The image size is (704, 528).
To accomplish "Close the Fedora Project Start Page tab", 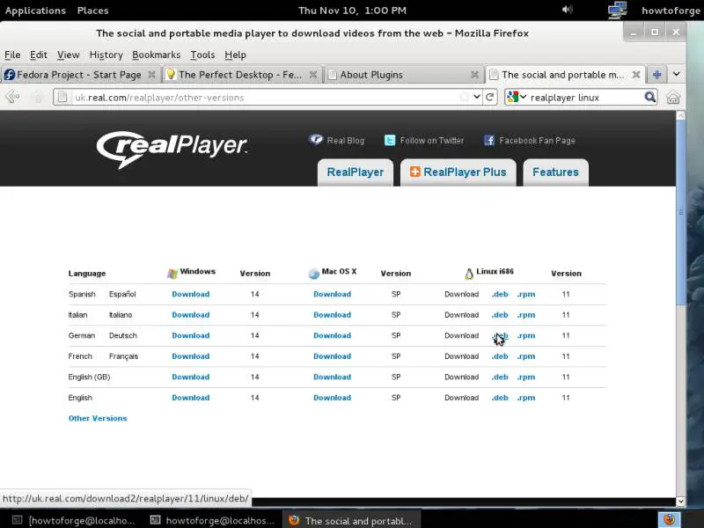I will click(x=151, y=75).
